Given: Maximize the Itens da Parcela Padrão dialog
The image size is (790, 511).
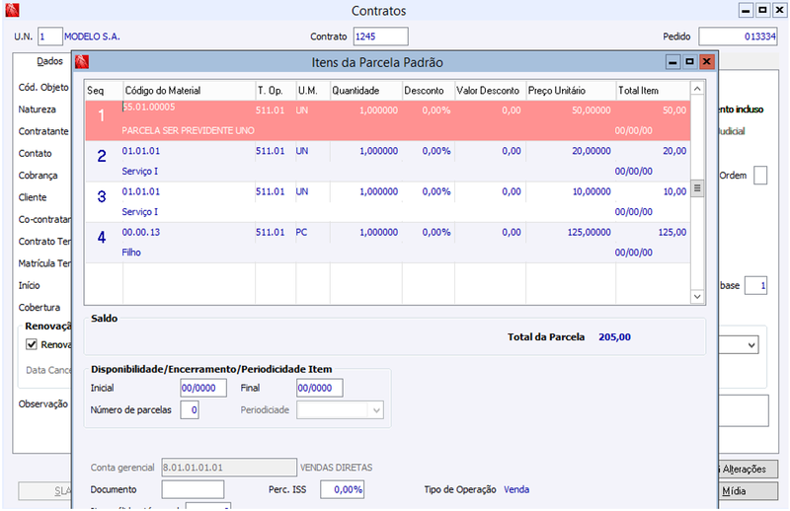Looking at the screenshot, I should (689, 61).
